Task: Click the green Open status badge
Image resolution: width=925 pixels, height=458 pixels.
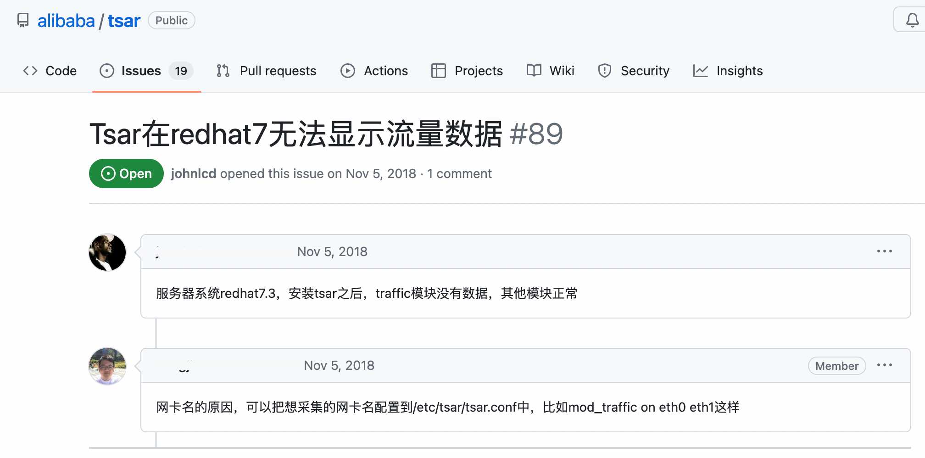Action: point(126,173)
